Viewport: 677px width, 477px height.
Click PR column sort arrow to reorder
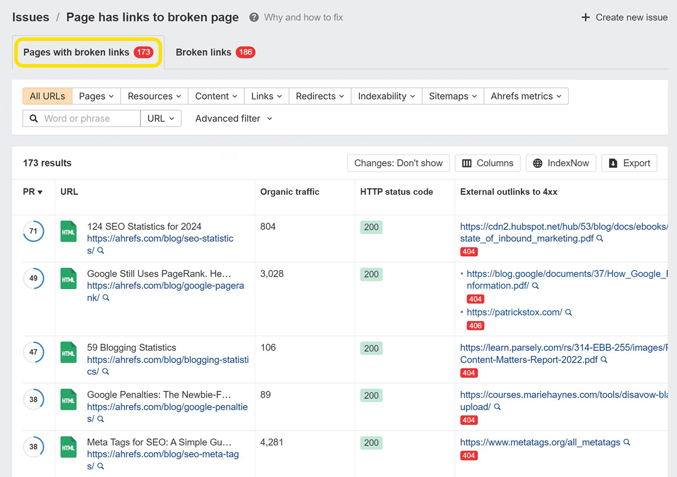coord(40,192)
